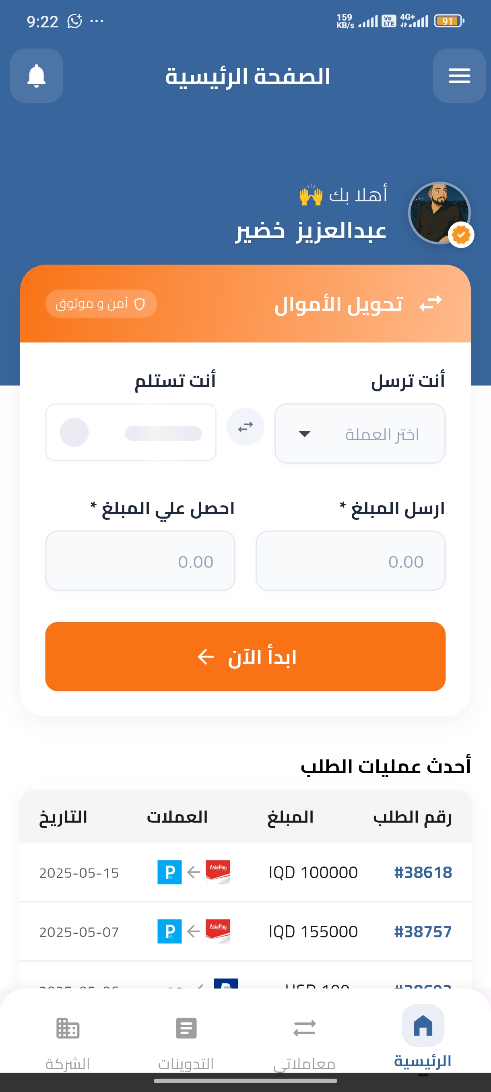491x1092 pixels.
Task: Tap the AsiaPay logo in first order row
Action: coord(218,872)
